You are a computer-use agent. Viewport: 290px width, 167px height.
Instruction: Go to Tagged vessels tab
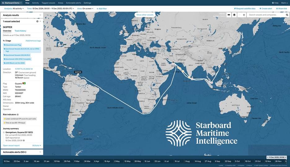48,3
